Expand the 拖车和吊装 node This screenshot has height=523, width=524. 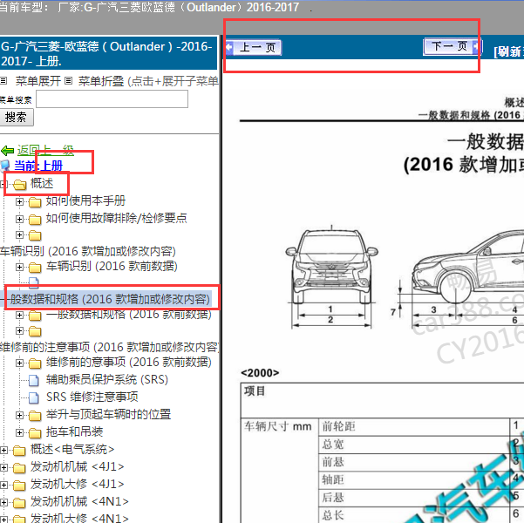(19, 432)
